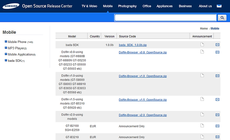
Task: Click the magnifier search button
Action: point(222,18)
